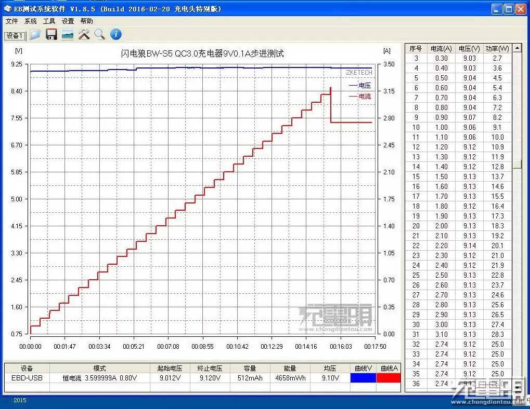530x409 pixels.
Task: Click the 均压 column header
Action: tap(330, 368)
